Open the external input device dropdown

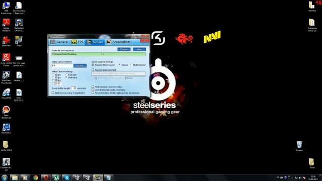tap(119, 74)
